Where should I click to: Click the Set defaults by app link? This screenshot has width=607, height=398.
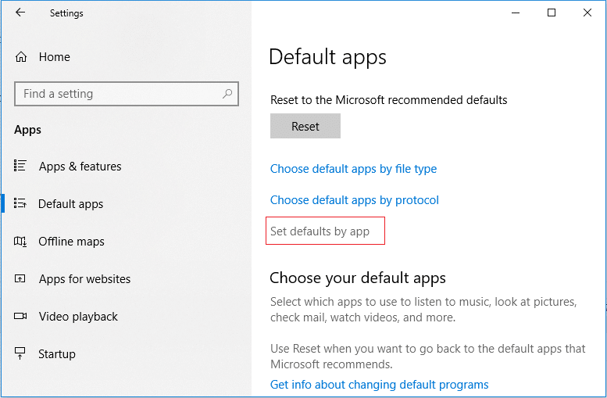(320, 231)
